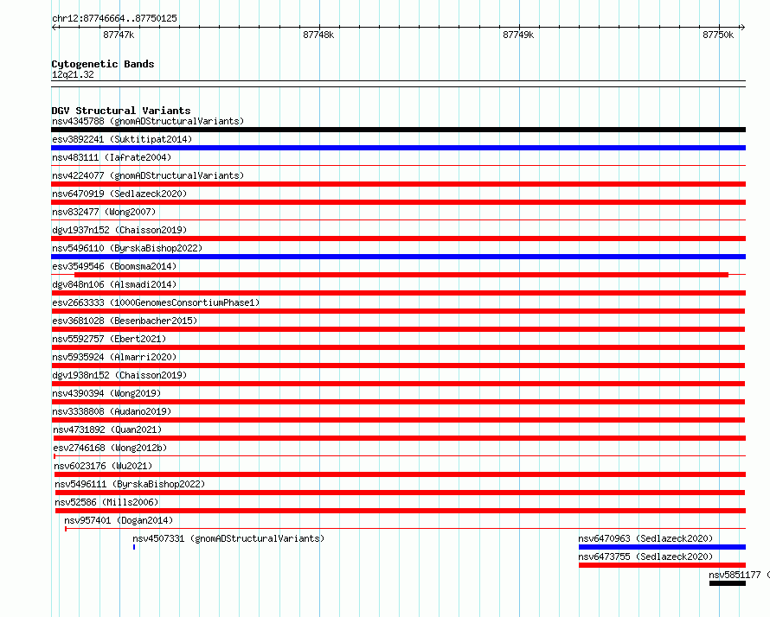Click the small blue tick of nsv4507331
This screenshot has height=617, width=770.
134,547
